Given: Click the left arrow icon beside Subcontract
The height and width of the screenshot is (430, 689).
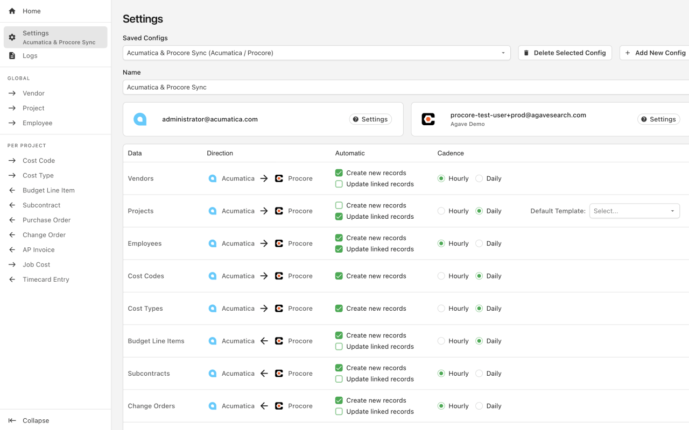Looking at the screenshot, I should click(12, 205).
